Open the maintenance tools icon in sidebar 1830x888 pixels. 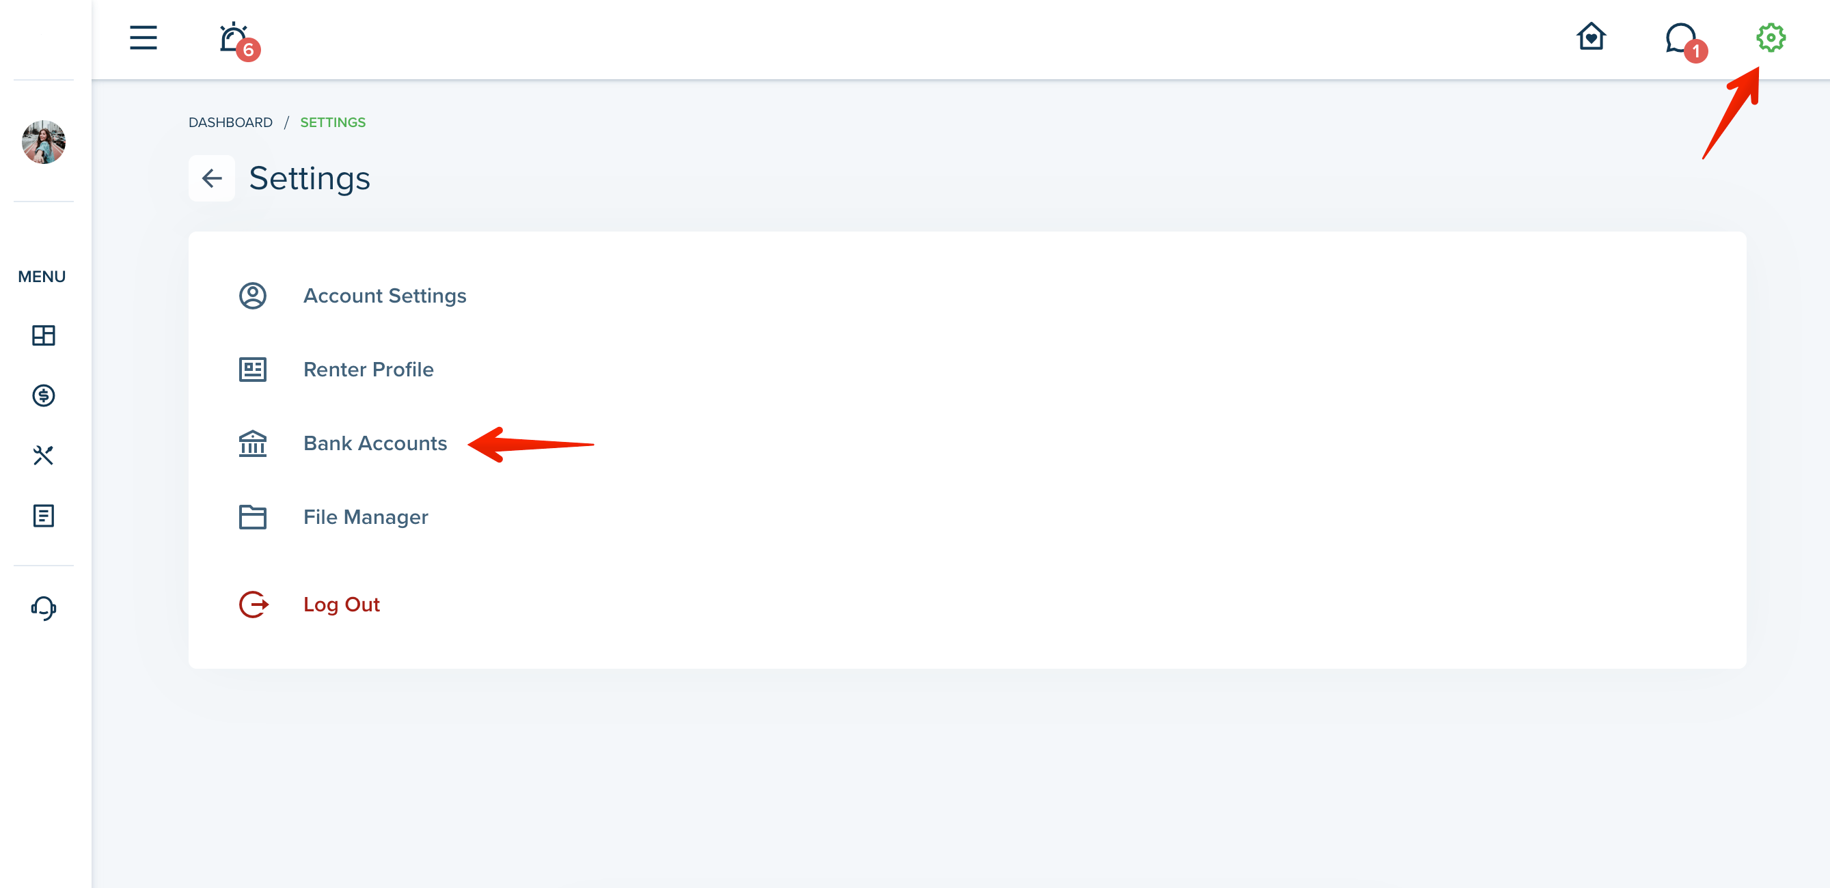43,456
